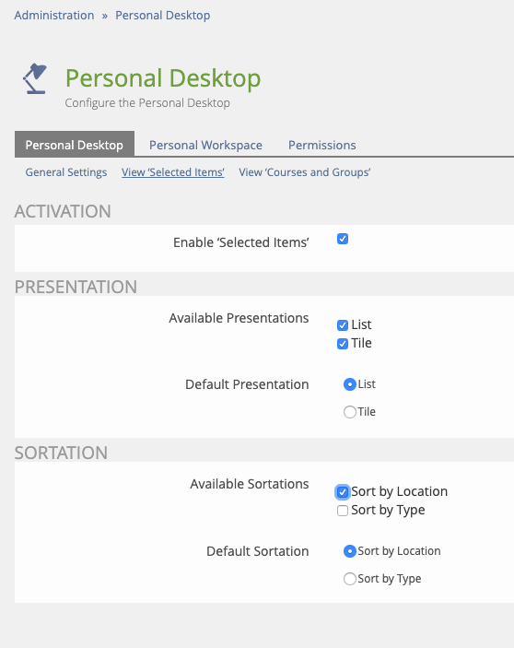Open the View 'Courses and Groups' subtab

pyautogui.click(x=305, y=172)
